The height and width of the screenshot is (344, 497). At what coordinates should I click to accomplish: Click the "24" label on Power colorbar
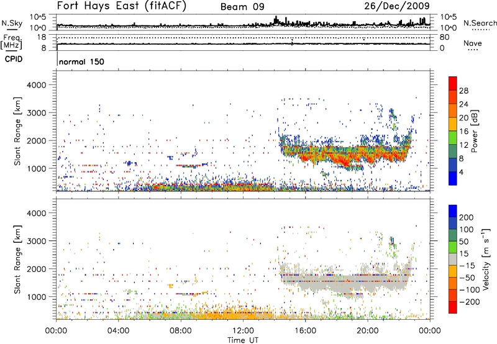tap(463, 104)
